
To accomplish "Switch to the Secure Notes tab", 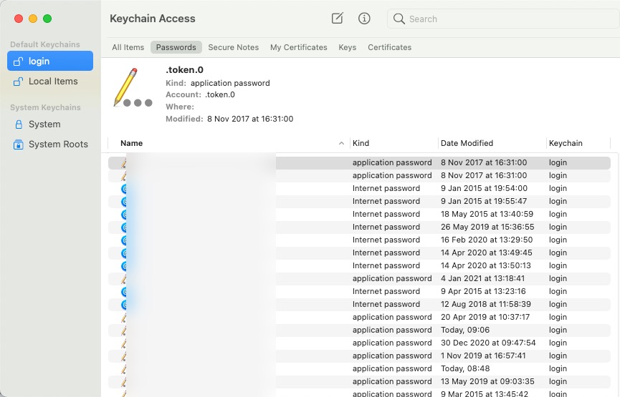I will click(x=233, y=47).
